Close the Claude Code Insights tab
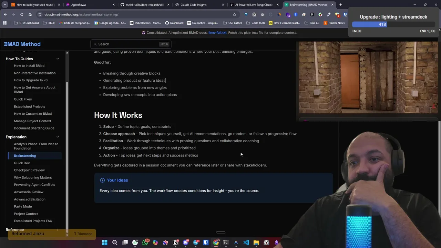Image resolution: width=441 pixels, height=248 pixels. point(223,5)
